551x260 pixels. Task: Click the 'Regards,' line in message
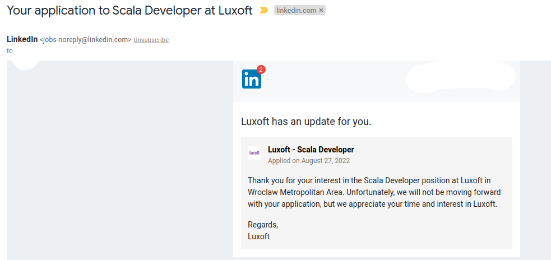[263, 225]
